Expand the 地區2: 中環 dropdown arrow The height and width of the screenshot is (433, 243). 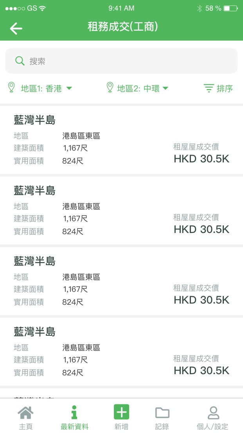tap(166, 88)
